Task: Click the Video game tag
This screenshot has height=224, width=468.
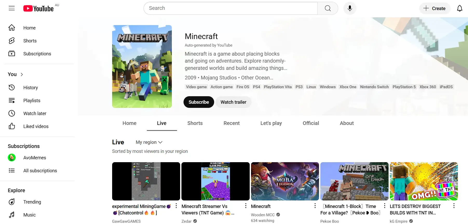Action: [196, 87]
